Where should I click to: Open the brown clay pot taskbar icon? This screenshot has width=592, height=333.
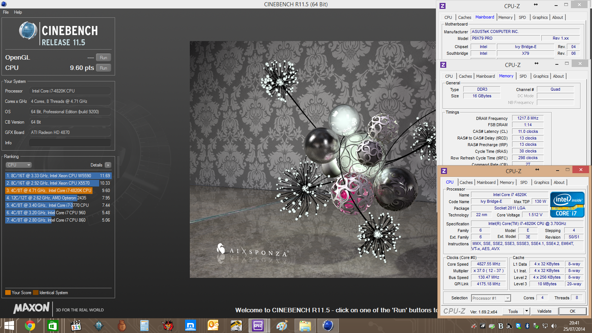[x=122, y=326]
